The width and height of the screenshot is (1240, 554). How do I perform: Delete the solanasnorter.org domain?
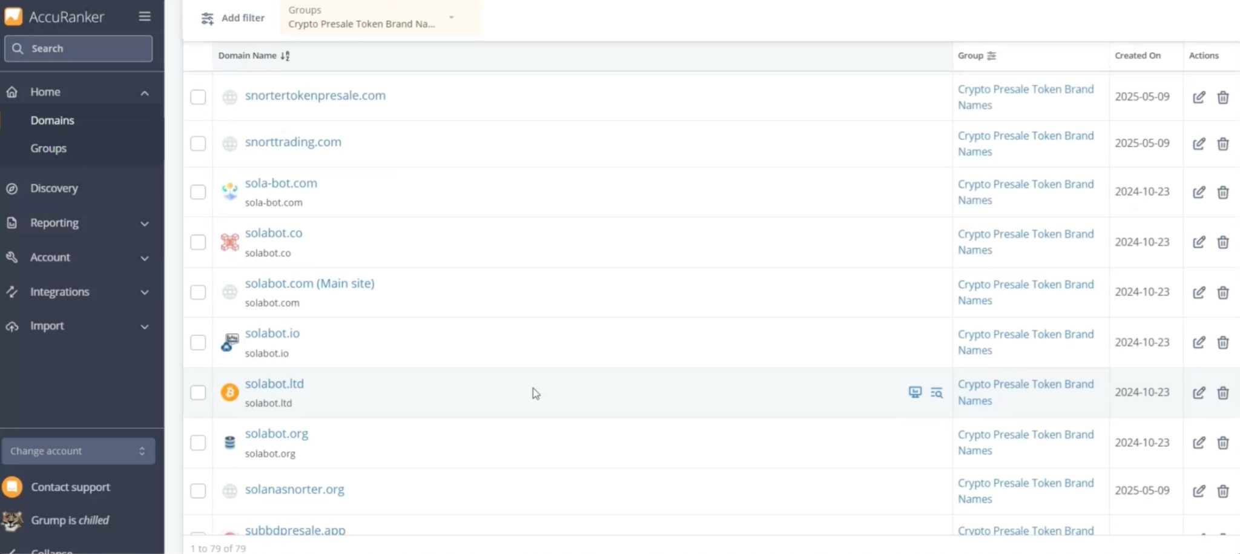point(1223,491)
